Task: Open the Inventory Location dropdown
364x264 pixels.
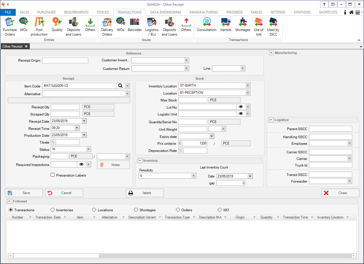Action: pos(248,85)
